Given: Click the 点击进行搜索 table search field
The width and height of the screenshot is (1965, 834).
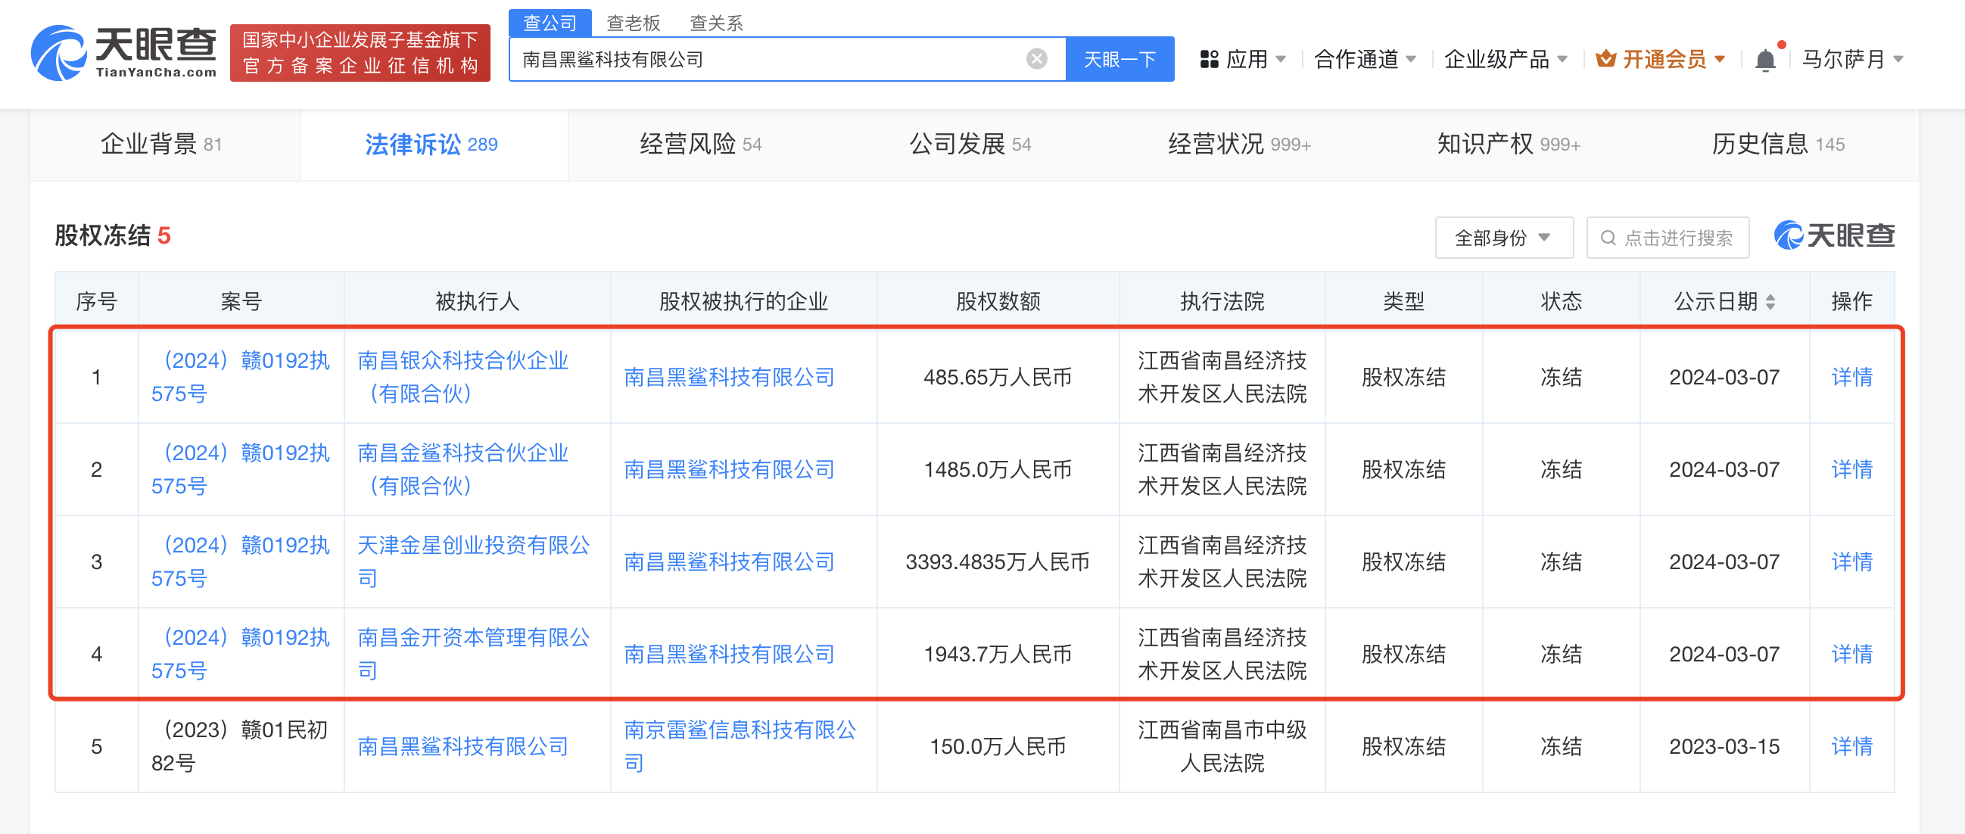Looking at the screenshot, I should (1668, 238).
